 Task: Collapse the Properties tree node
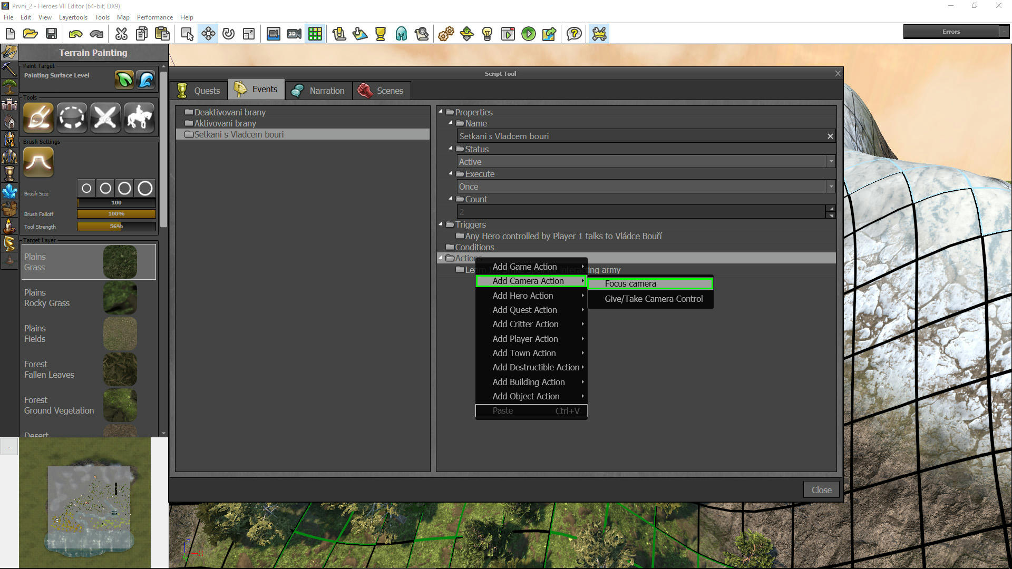[x=441, y=111]
